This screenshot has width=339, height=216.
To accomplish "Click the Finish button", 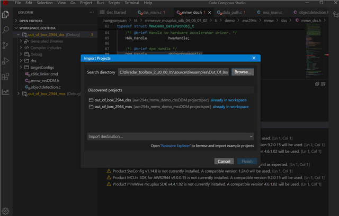I will (x=247, y=161).
